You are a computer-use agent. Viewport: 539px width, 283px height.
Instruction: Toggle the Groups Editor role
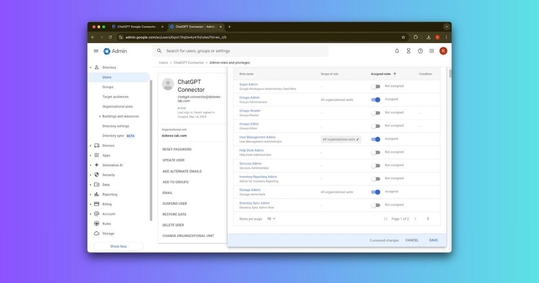tap(376, 126)
